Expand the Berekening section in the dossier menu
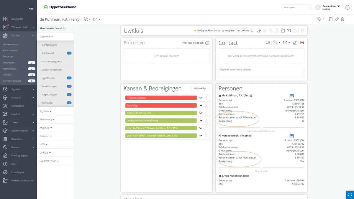Viewport: 354px width, 199px height. (x=47, y=119)
